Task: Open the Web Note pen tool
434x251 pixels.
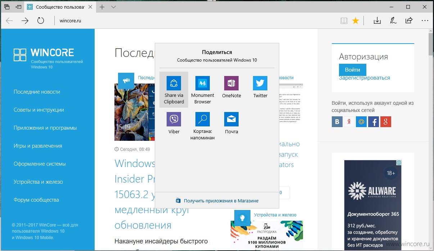Action: pyautogui.click(x=393, y=21)
